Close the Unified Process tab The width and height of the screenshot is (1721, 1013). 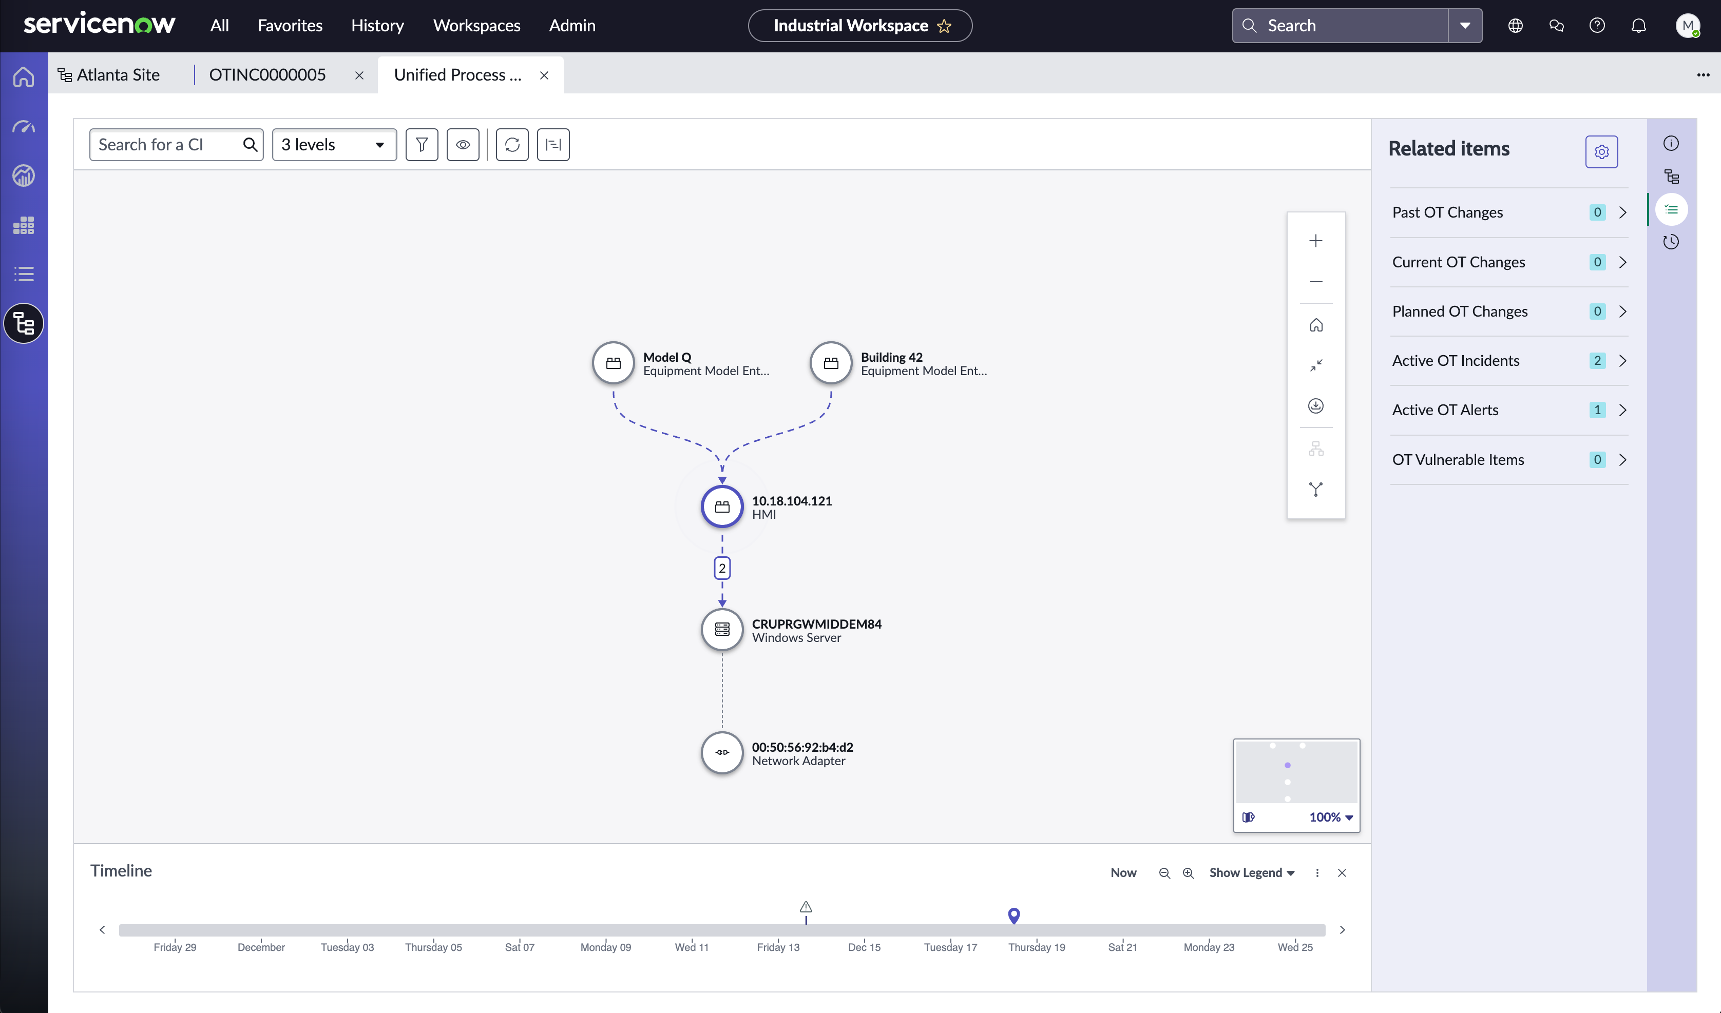tap(544, 75)
